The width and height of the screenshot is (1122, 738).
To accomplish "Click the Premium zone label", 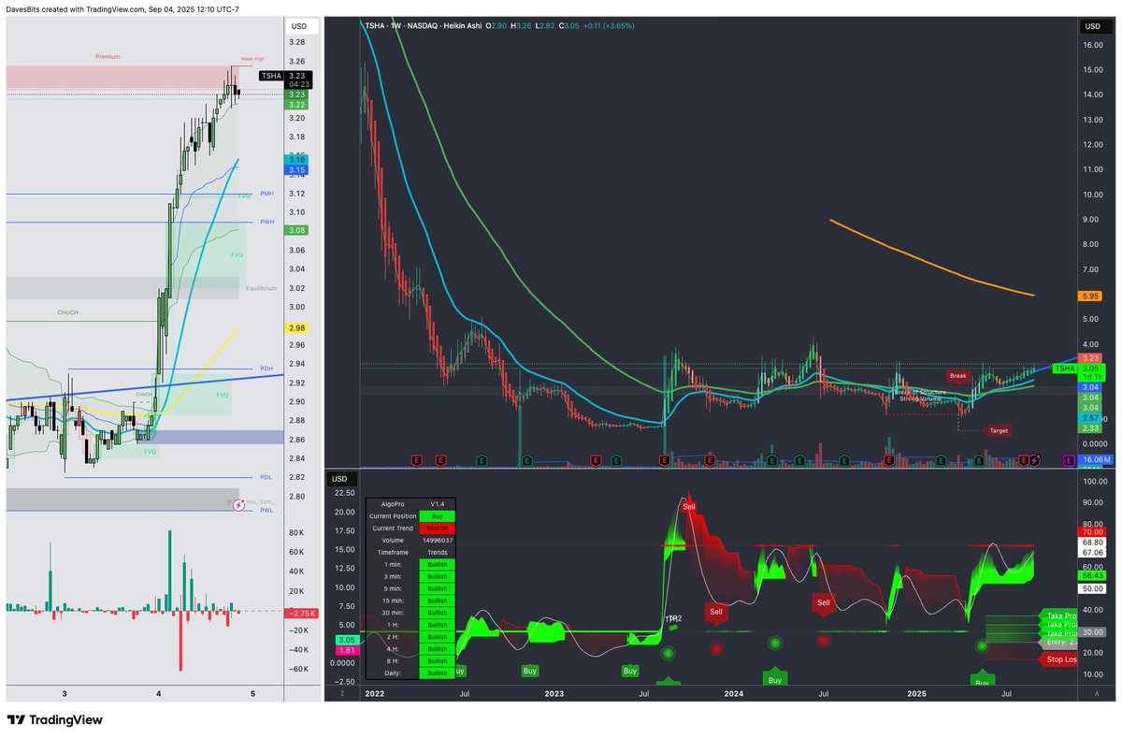I will tap(108, 57).
